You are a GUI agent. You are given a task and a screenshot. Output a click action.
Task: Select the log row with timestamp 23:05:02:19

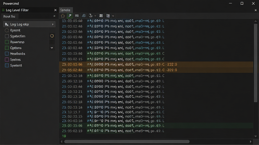tap(156, 131)
